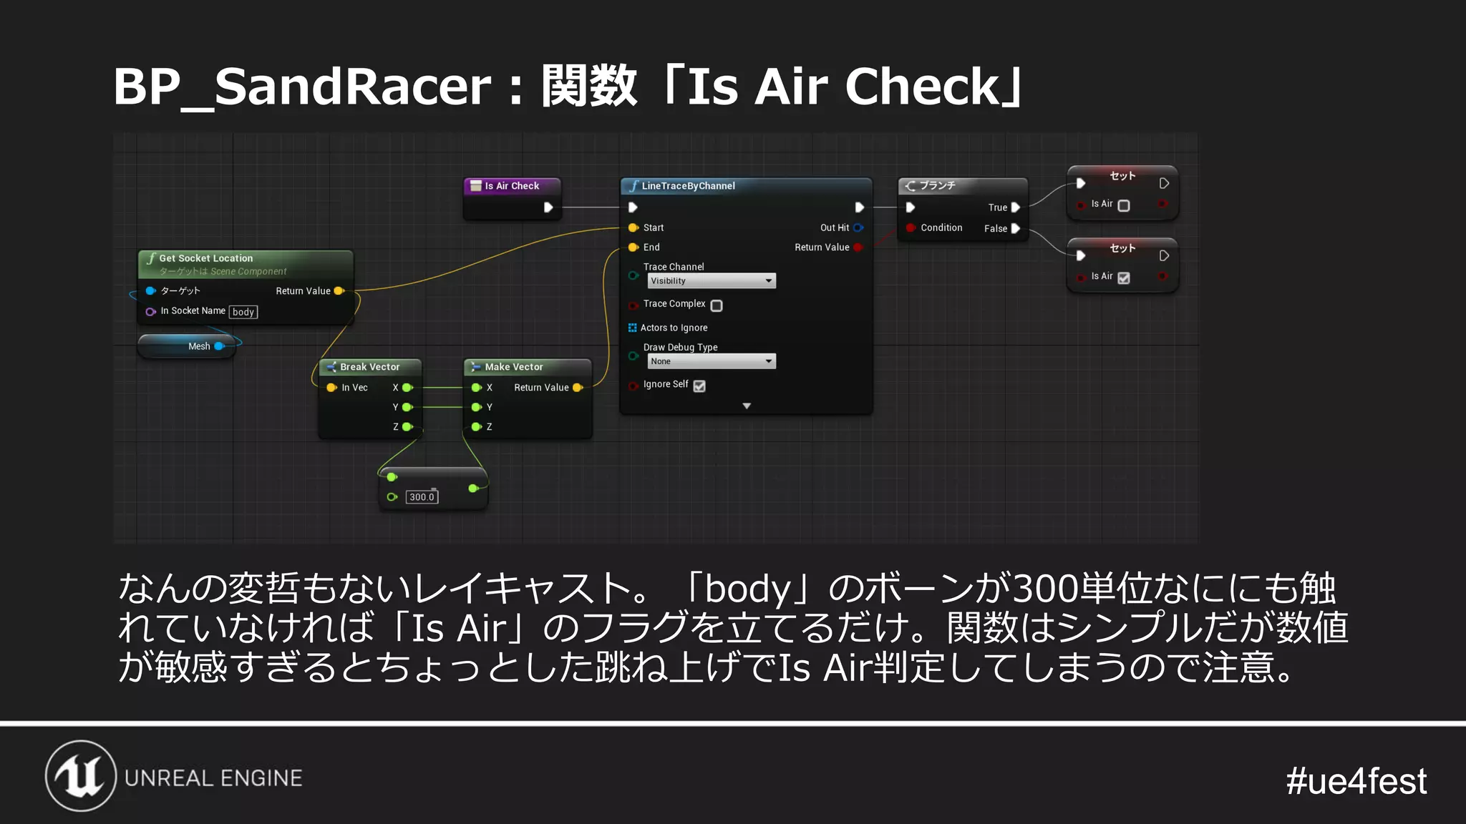1466x824 pixels.
Task: Click Get Socket Location Return Value pin
Action: coord(339,291)
